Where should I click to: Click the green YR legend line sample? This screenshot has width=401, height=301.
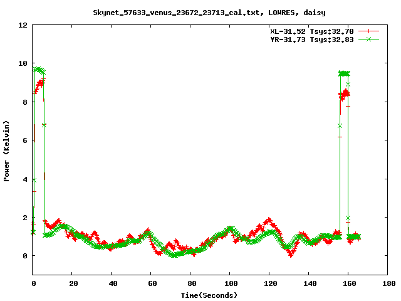(x=368, y=39)
